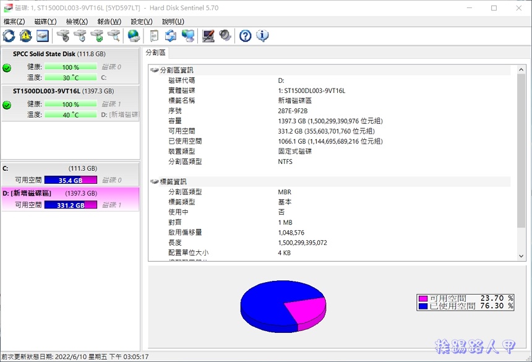Click the sync arrows toolbar icon
Viewport: 532px width, 362px height.
170,36
